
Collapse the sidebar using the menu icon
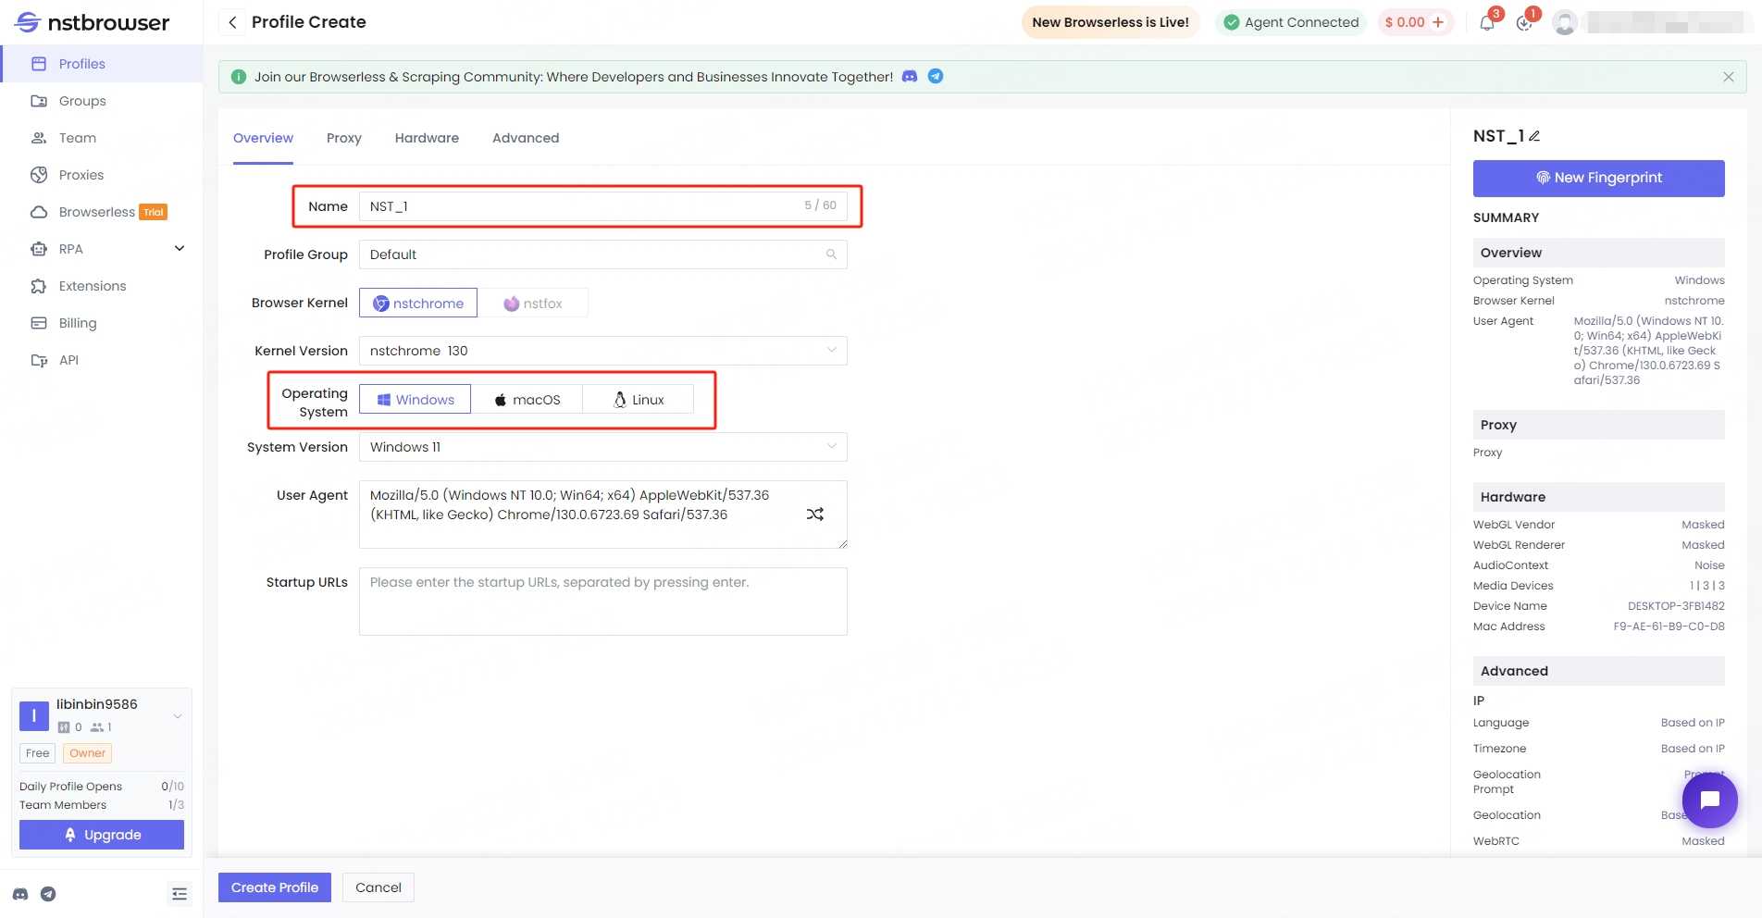(180, 894)
